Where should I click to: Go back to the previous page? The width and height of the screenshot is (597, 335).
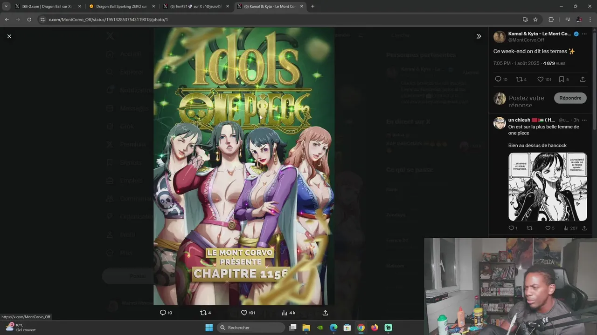click(7, 20)
